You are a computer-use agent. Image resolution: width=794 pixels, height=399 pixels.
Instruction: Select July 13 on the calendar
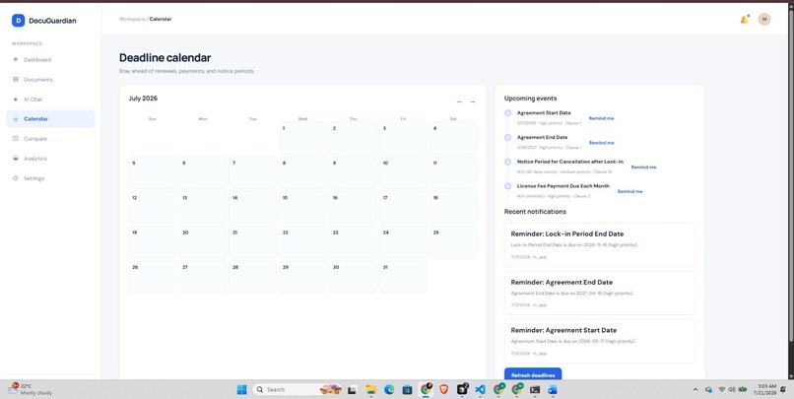tap(203, 207)
